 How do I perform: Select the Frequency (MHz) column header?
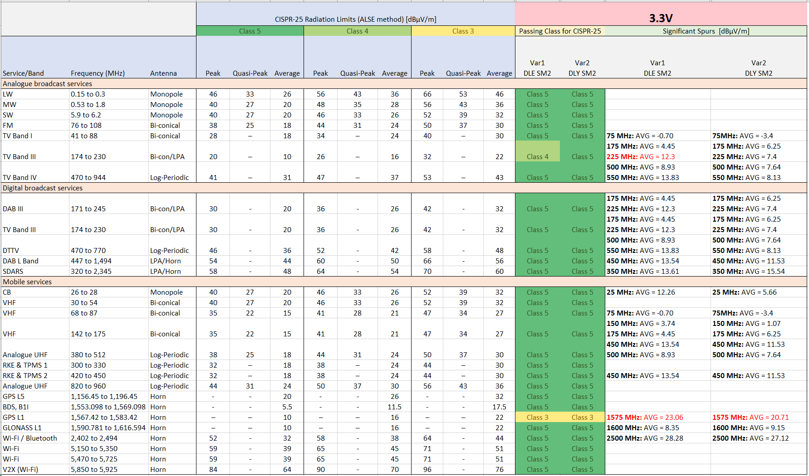pyautogui.click(x=98, y=73)
